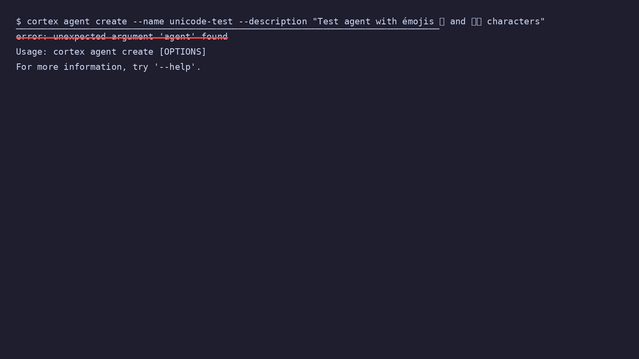Click the [OPTIONS] placeholder in usage line
Image resolution: width=639 pixels, height=359 pixels.
[x=183, y=52]
